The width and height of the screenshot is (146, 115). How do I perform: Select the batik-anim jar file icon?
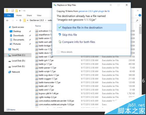[37, 38]
